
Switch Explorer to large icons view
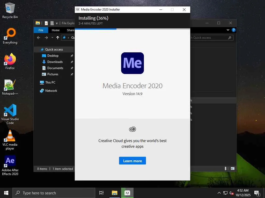(x=233, y=169)
